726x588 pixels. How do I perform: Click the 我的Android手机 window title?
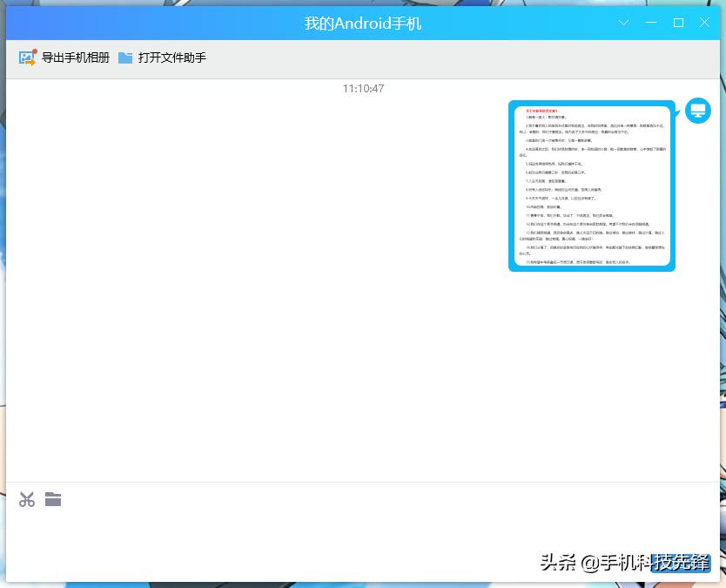pos(362,23)
